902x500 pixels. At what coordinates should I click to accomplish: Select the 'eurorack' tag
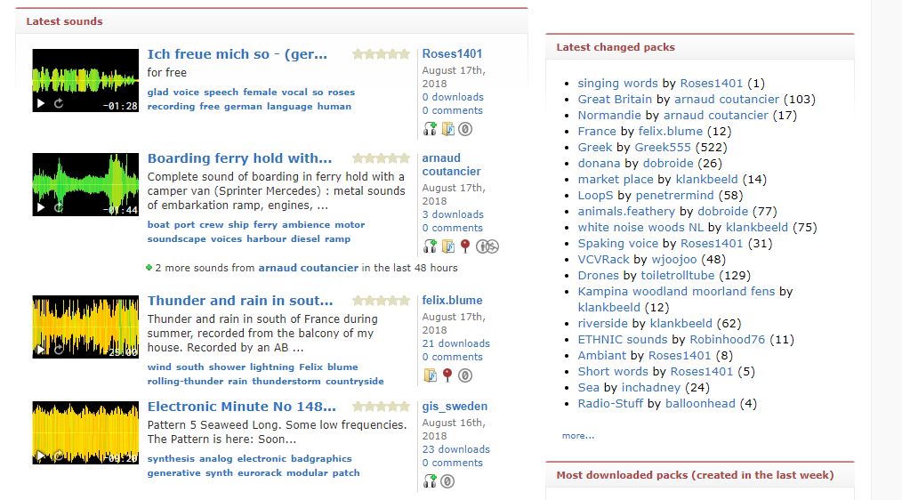tap(261, 473)
